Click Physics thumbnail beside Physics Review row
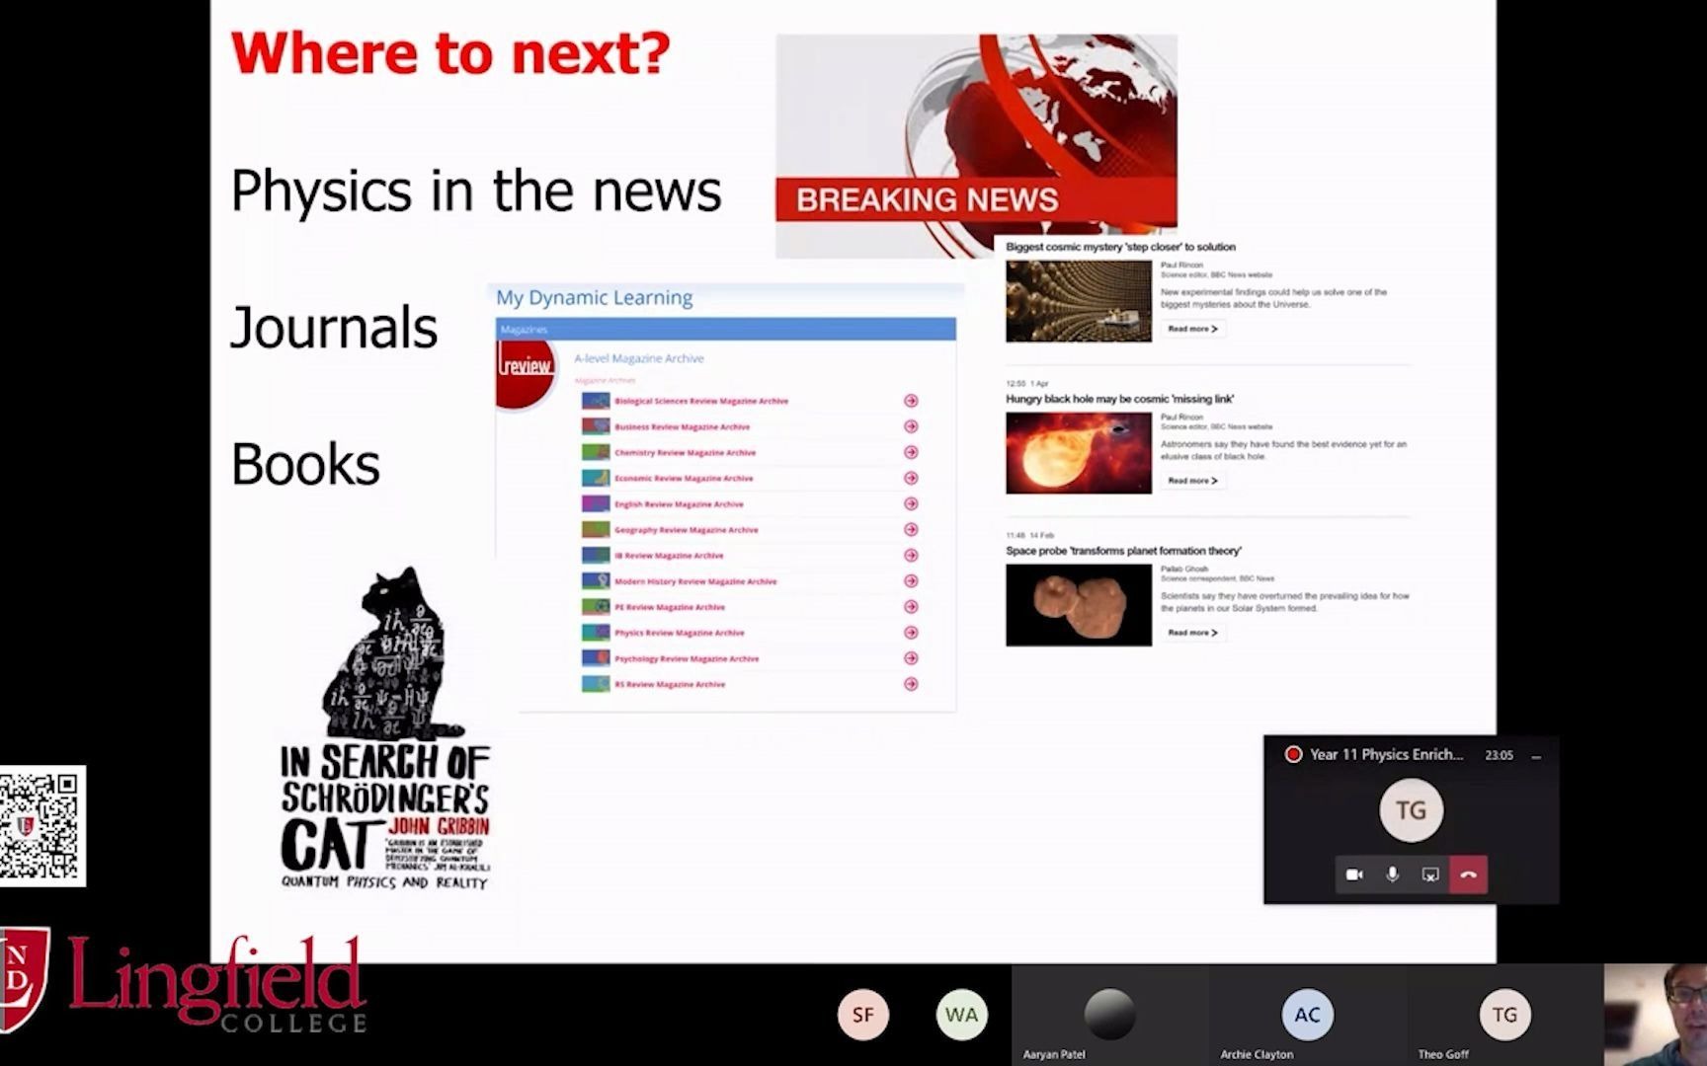 coord(596,633)
